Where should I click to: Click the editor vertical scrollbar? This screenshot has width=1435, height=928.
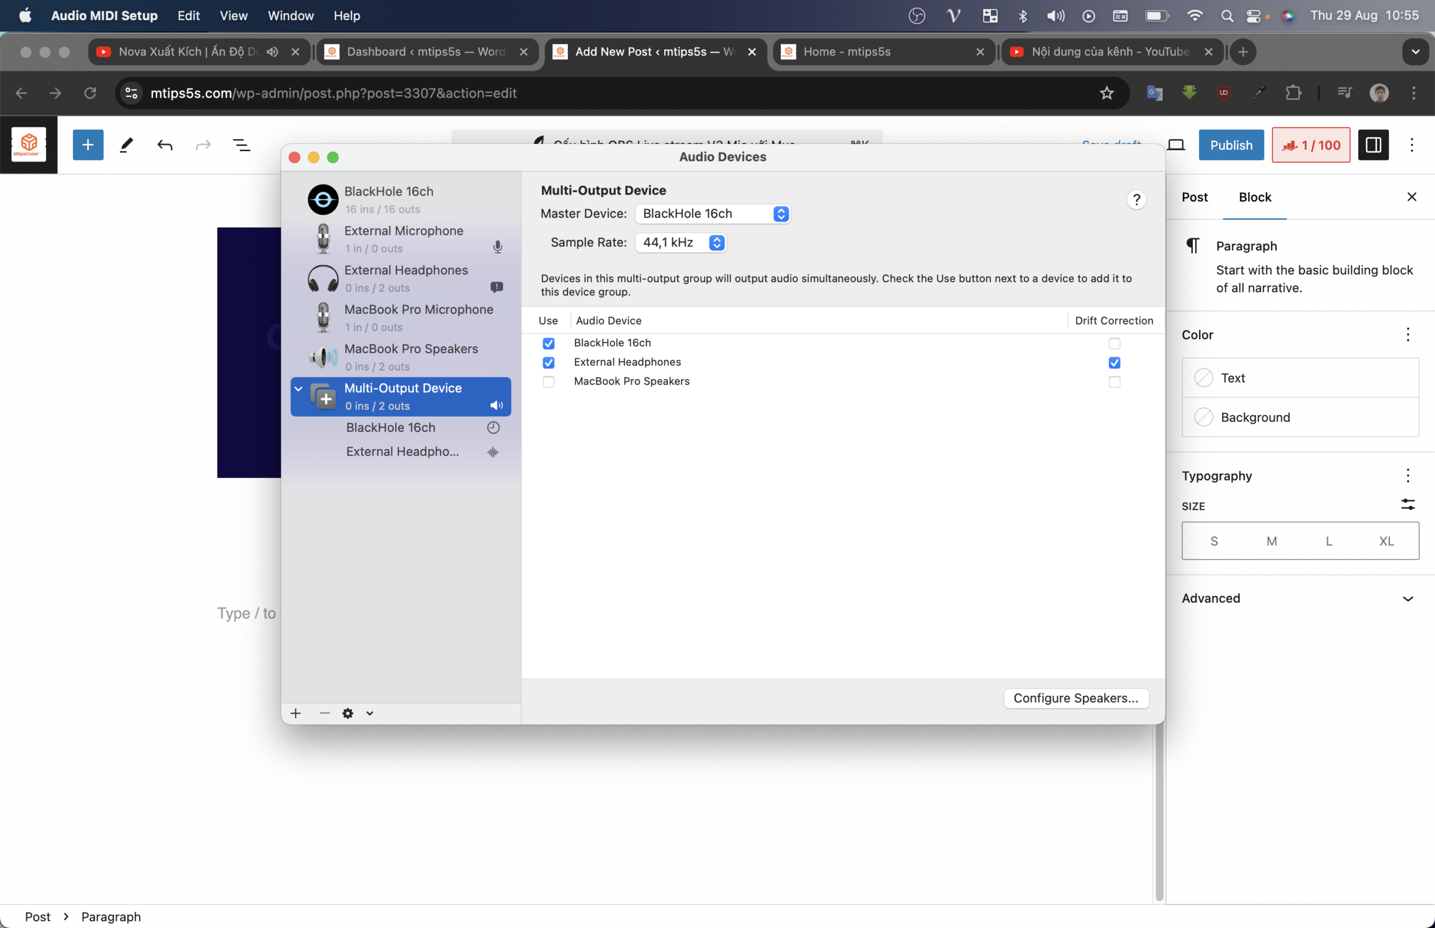click(x=1159, y=813)
